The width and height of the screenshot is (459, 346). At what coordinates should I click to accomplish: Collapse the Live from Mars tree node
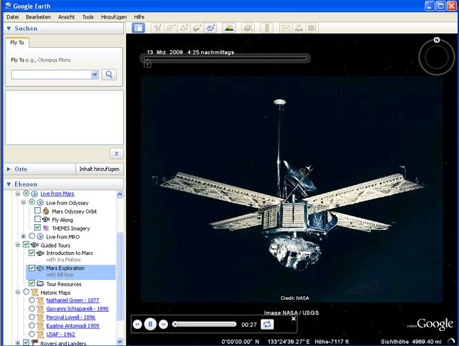pyautogui.click(x=18, y=194)
